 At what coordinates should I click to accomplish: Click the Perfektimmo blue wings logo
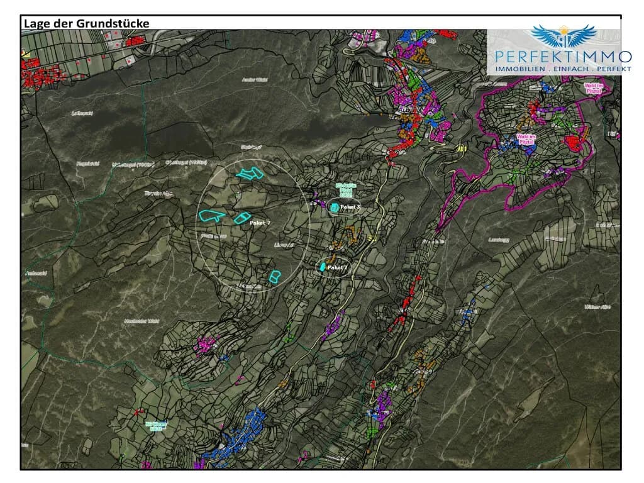tap(563, 36)
